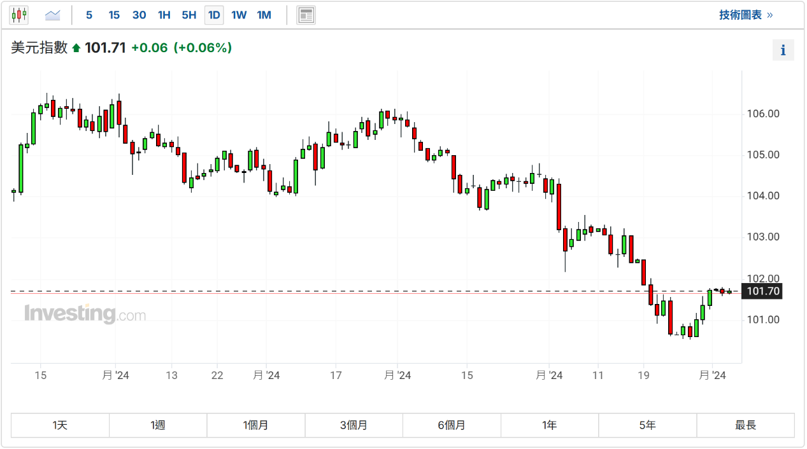
Task: Select the 1週 time range tab
Action: tap(158, 425)
